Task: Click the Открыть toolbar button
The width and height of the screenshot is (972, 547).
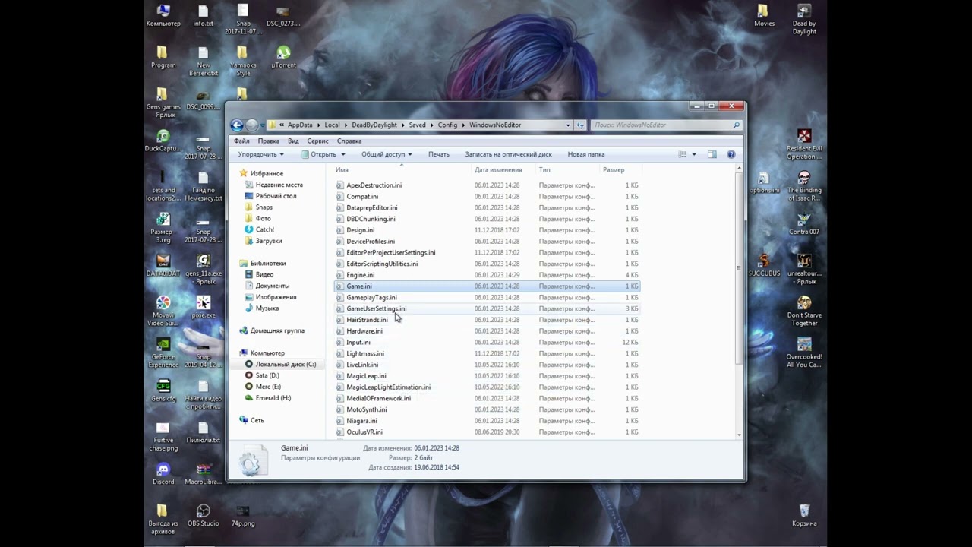Action: click(x=319, y=154)
